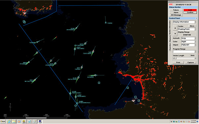Click the Vector Length slider thumb
Viewport: 199px width, 124px height.
point(175,58)
